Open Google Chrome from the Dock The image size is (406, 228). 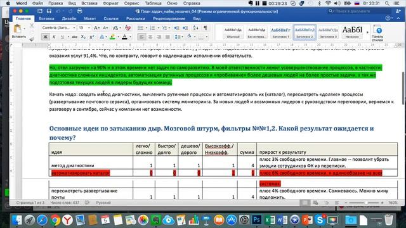coord(55,220)
